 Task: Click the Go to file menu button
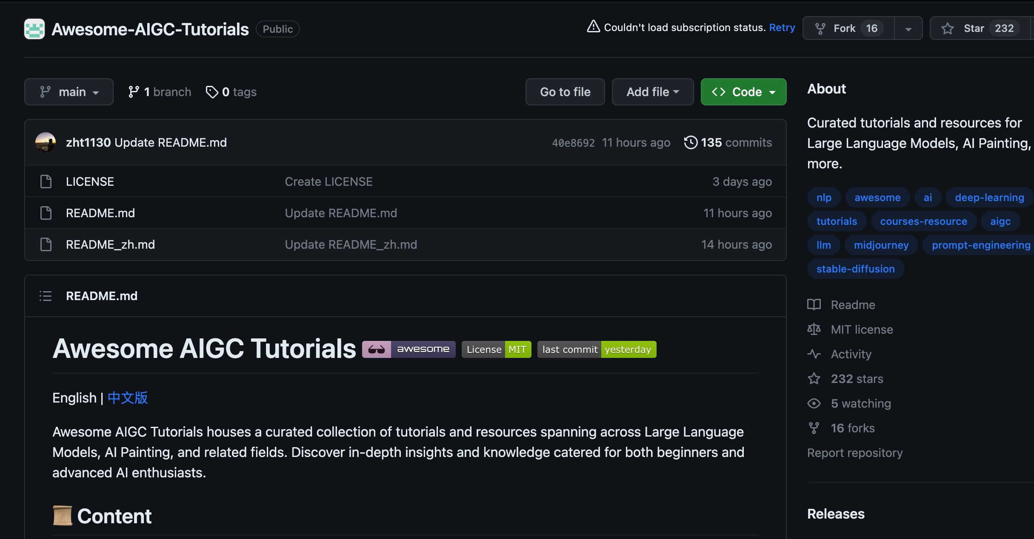564,91
